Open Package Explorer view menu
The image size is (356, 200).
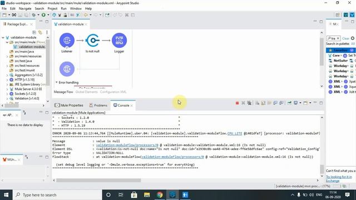[x=47, y=32]
